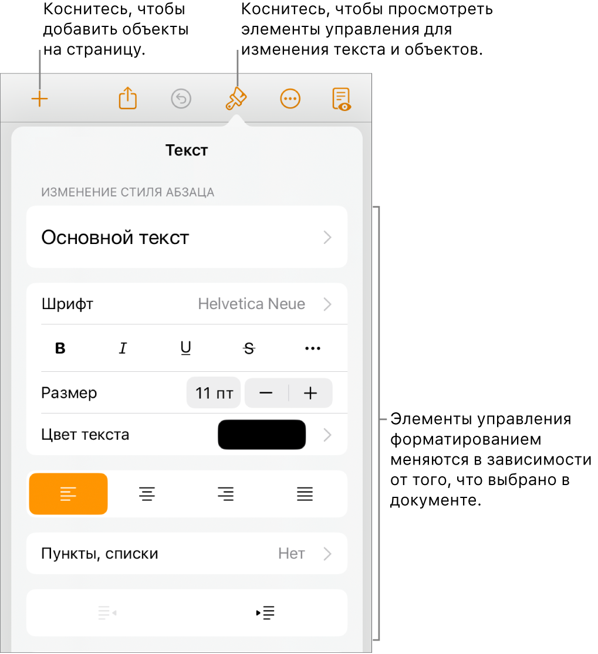Select right text alignment
The height and width of the screenshot is (654, 598).
[x=226, y=494]
